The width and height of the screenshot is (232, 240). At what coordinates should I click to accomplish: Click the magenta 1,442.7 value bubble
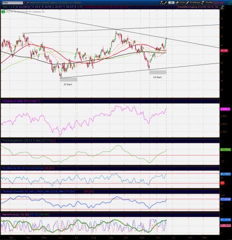click(225, 109)
